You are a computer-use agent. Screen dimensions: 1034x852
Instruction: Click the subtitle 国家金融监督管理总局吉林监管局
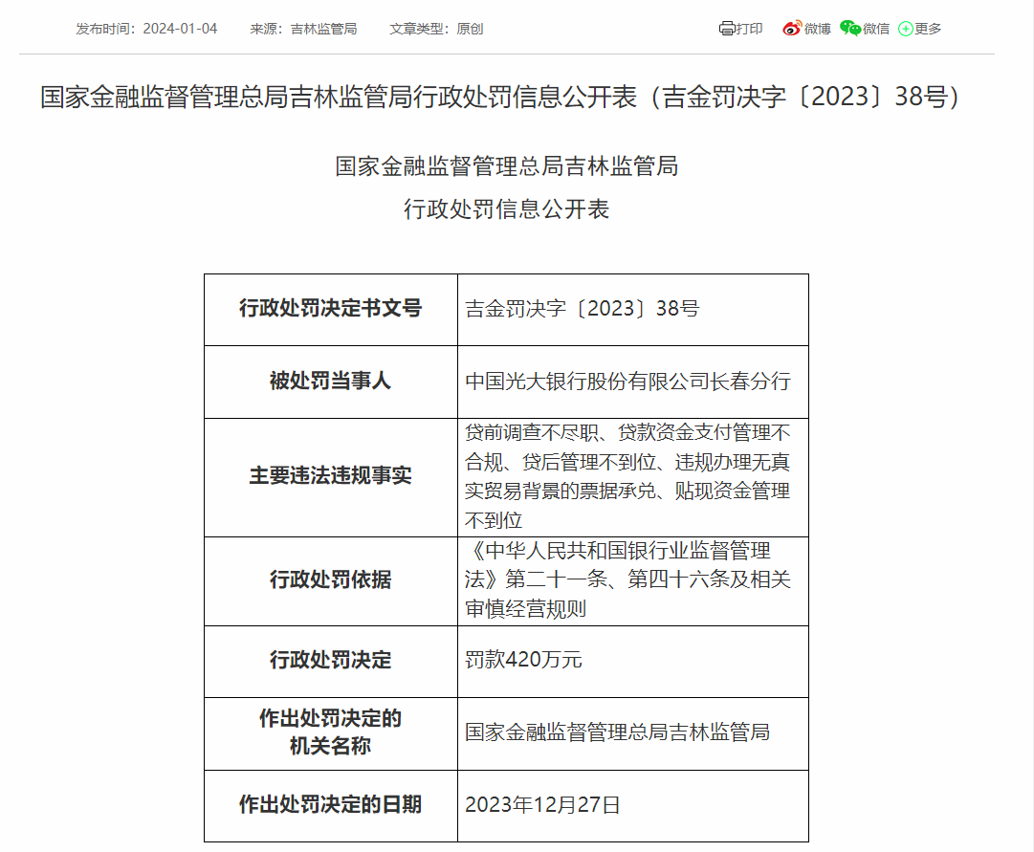[x=506, y=166]
